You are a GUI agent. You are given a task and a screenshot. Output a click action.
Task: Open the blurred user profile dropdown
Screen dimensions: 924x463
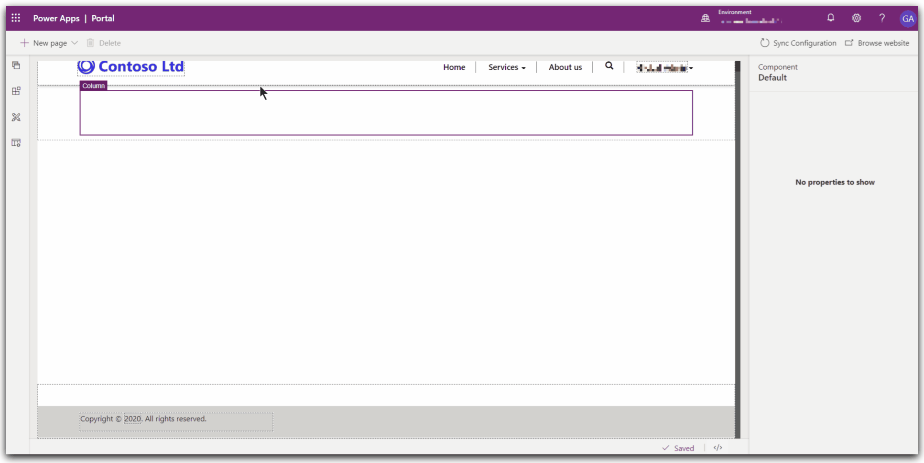coord(665,68)
